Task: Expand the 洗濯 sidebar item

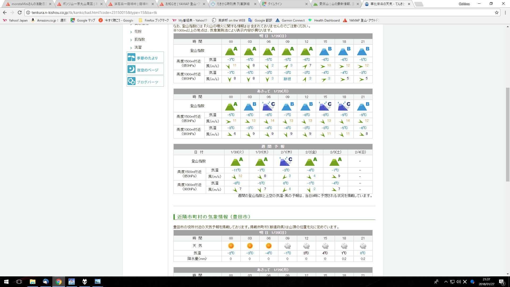Action: click(138, 47)
